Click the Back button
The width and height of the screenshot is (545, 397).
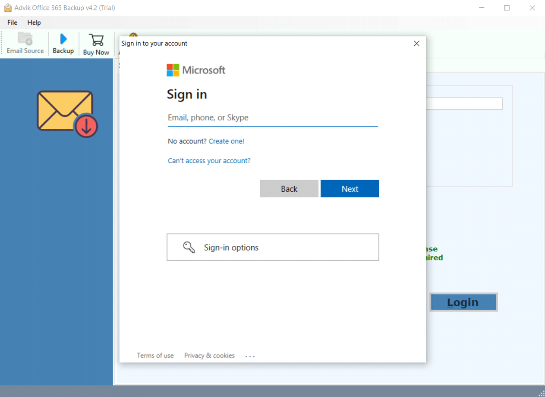[289, 189]
